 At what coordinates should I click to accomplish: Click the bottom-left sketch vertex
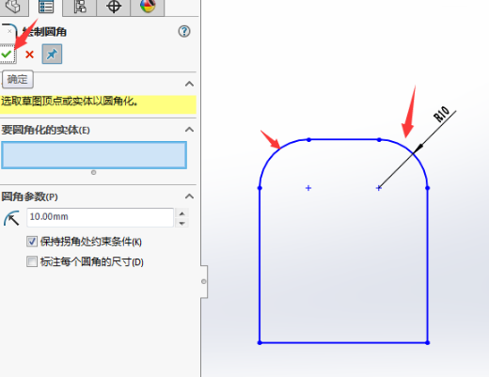[260, 343]
